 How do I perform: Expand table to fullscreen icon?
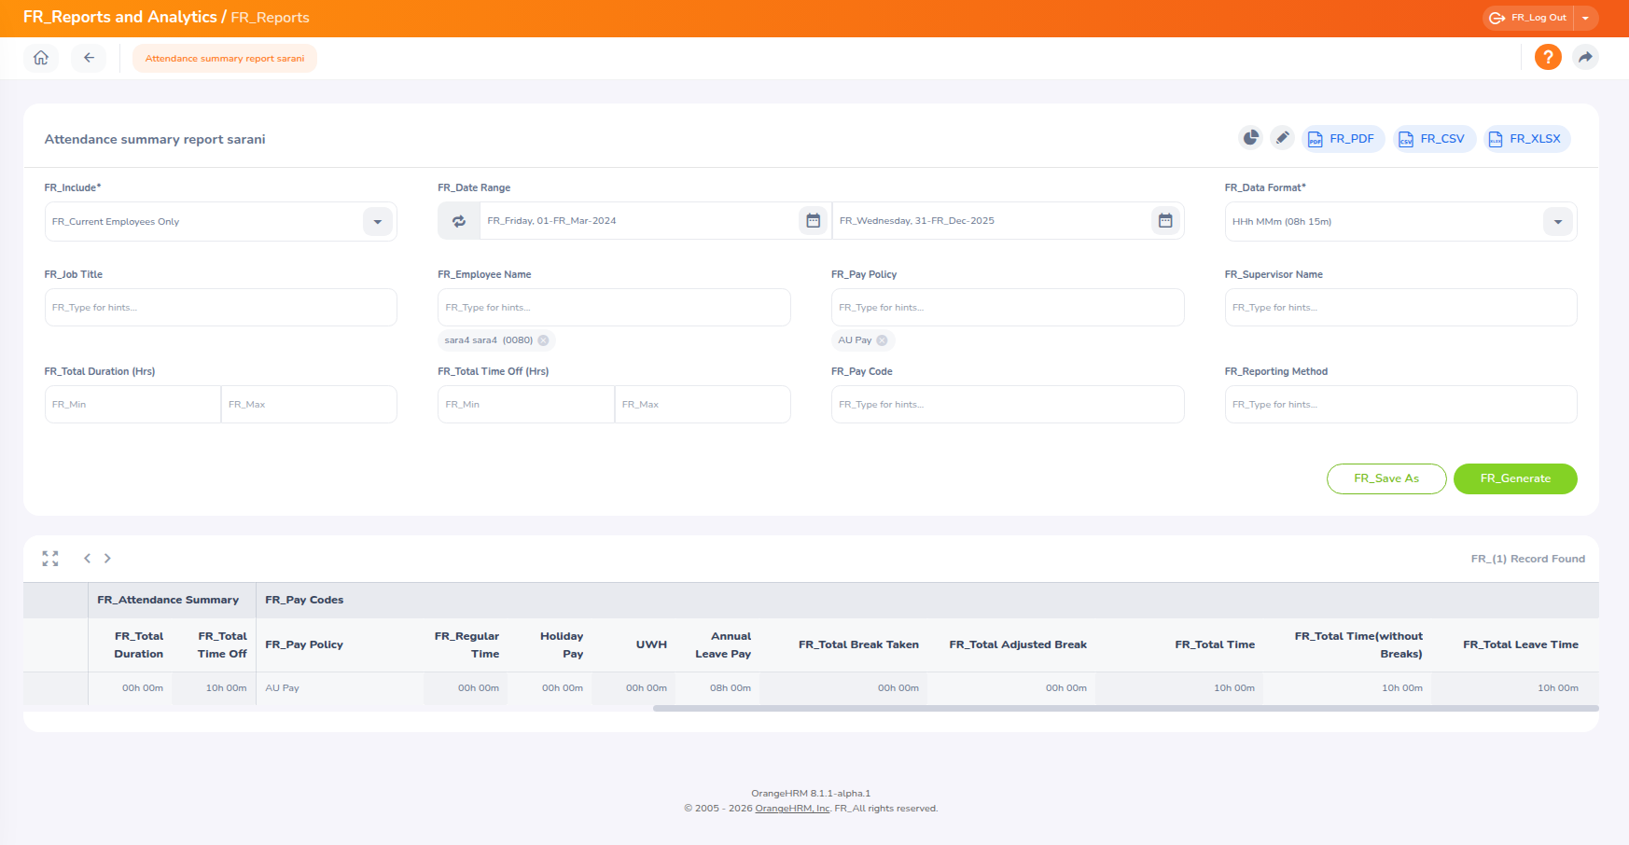click(x=50, y=559)
